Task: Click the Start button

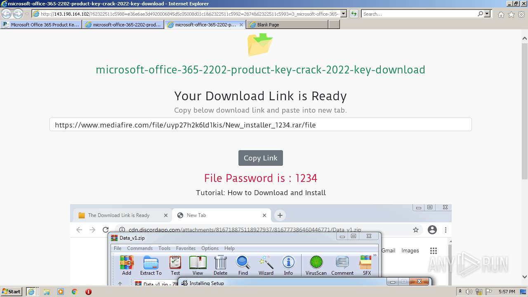Action: click(12, 292)
